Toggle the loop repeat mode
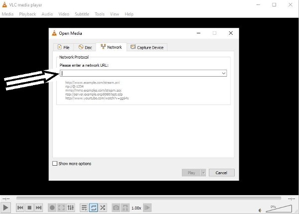299x214 pixels. (94, 208)
